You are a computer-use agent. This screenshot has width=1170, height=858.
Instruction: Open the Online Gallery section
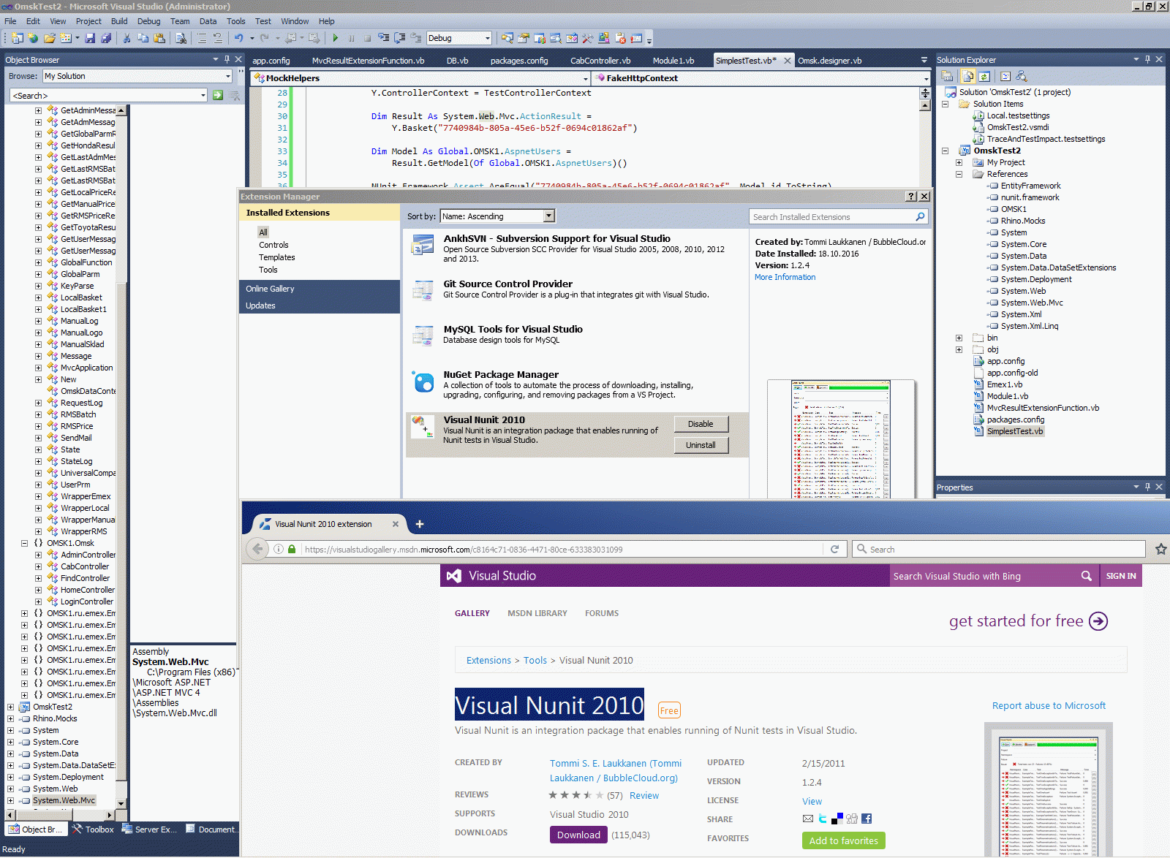[x=320, y=289]
